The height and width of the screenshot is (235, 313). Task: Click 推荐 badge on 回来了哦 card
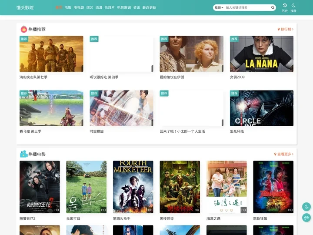pyautogui.click(x=164, y=93)
